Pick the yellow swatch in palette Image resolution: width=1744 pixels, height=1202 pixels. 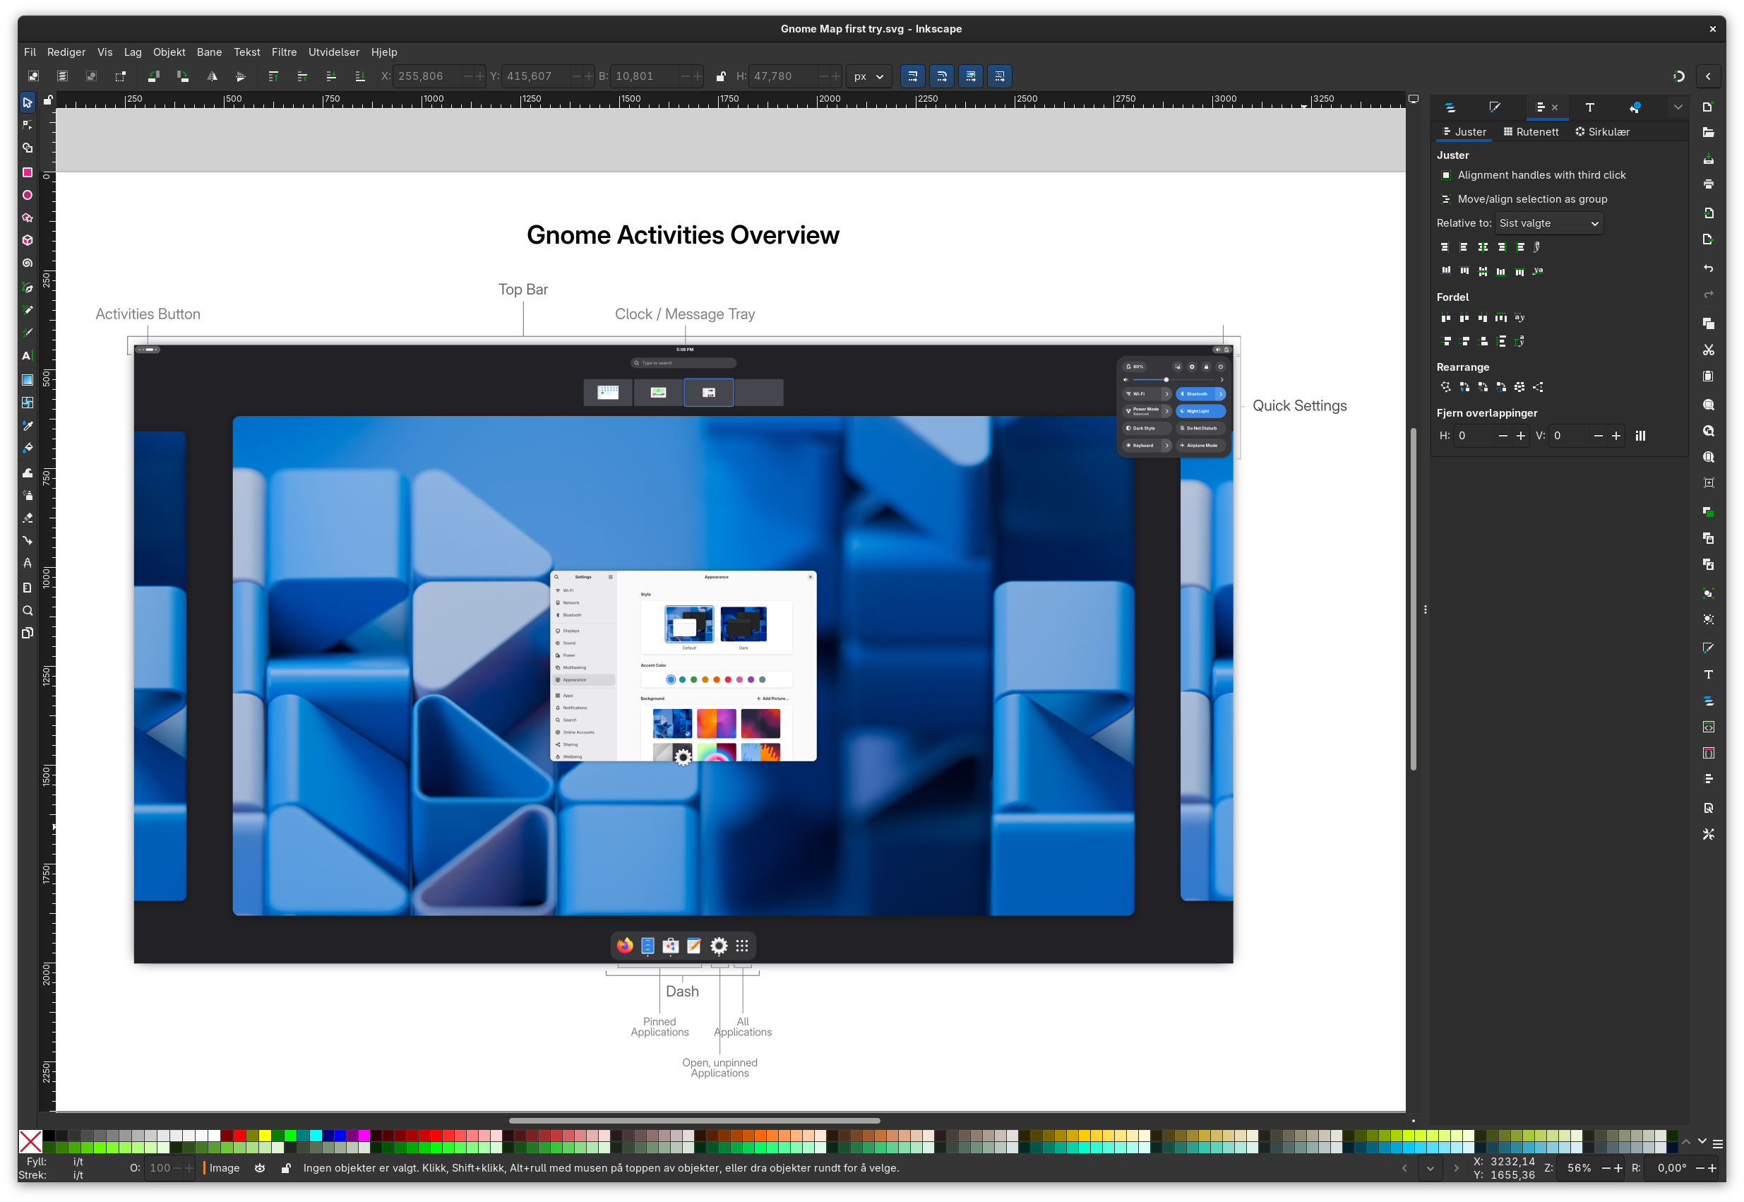click(264, 1135)
